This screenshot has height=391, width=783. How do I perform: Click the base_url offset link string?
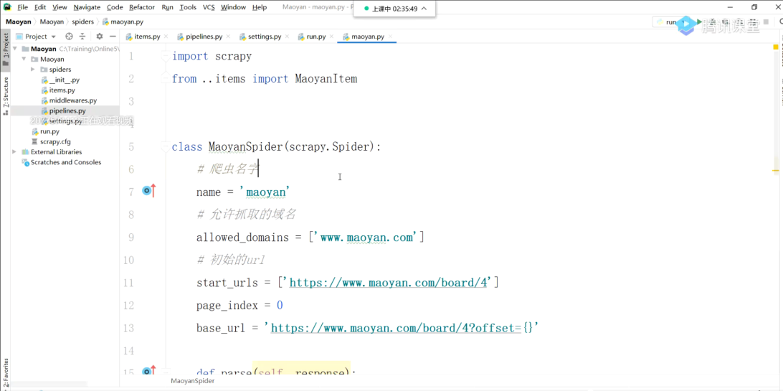(404, 328)
